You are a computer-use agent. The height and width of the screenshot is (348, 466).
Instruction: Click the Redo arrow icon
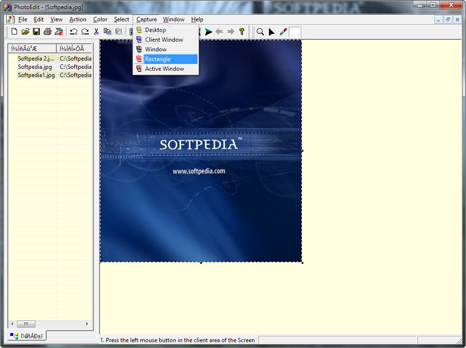[85, 32]
